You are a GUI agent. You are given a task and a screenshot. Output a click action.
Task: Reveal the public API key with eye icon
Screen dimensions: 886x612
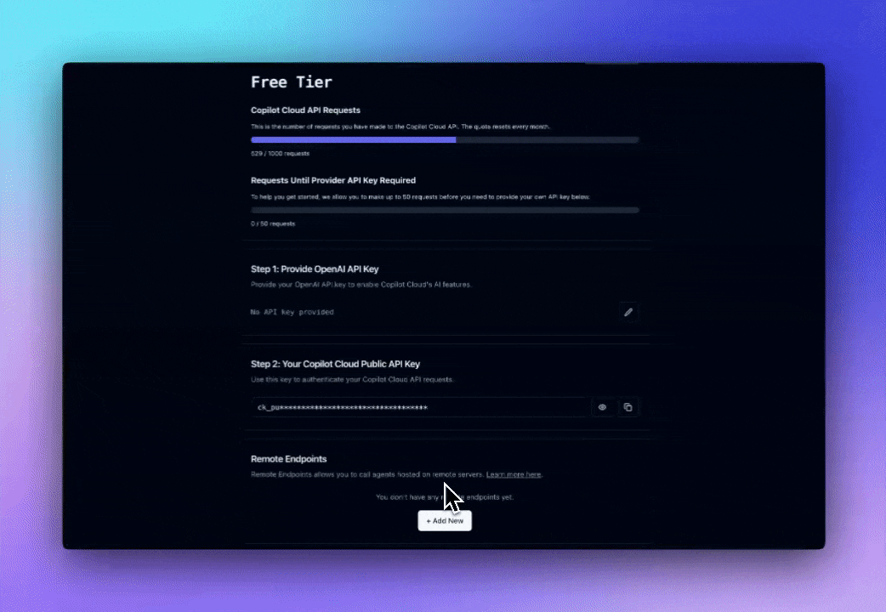tap(602, 407)
